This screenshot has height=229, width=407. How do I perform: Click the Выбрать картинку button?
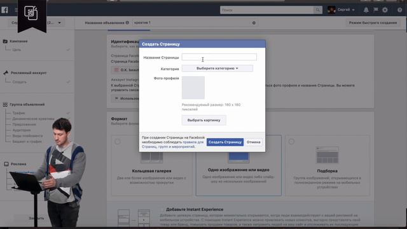coord(203,120)
